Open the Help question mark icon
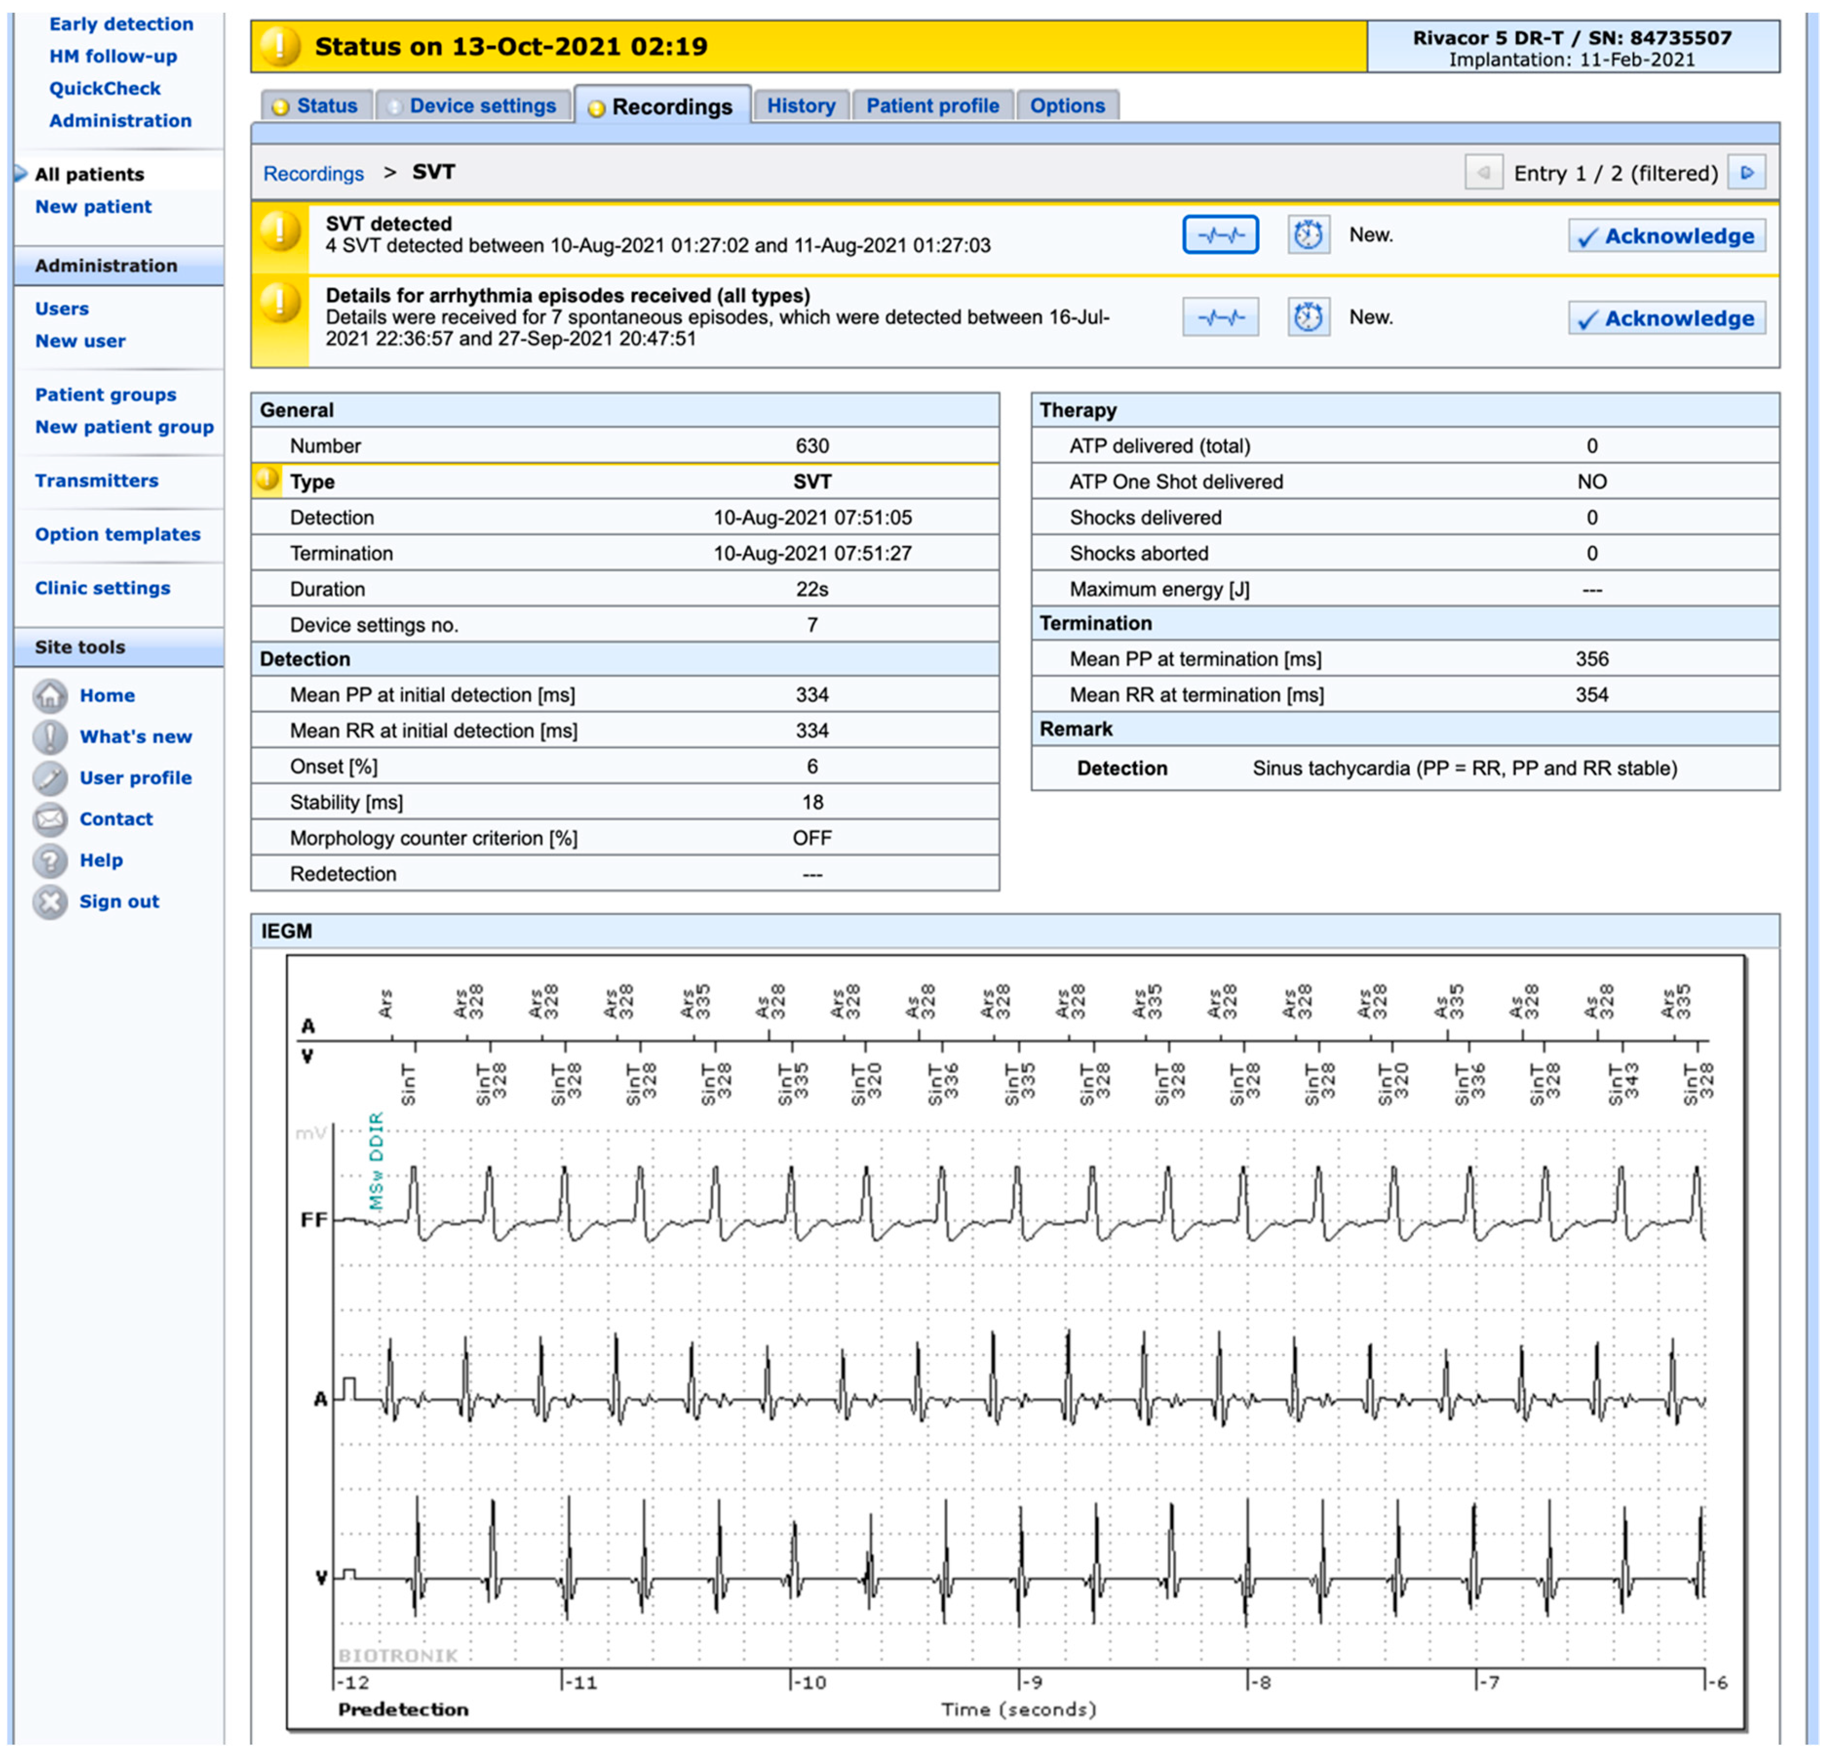Viewport: 1833px width, 1762px height. [50, 860]
